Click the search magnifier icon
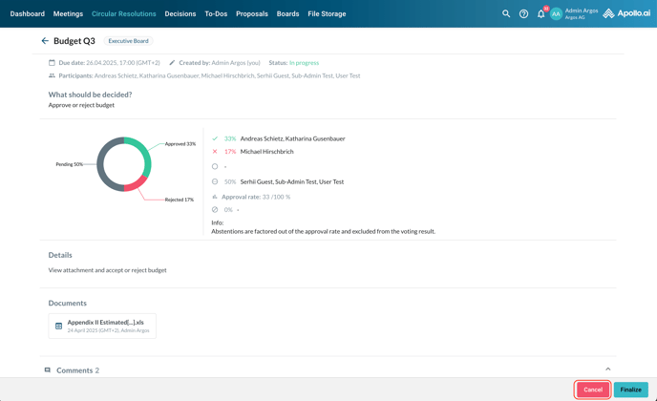 click(506, 14)
